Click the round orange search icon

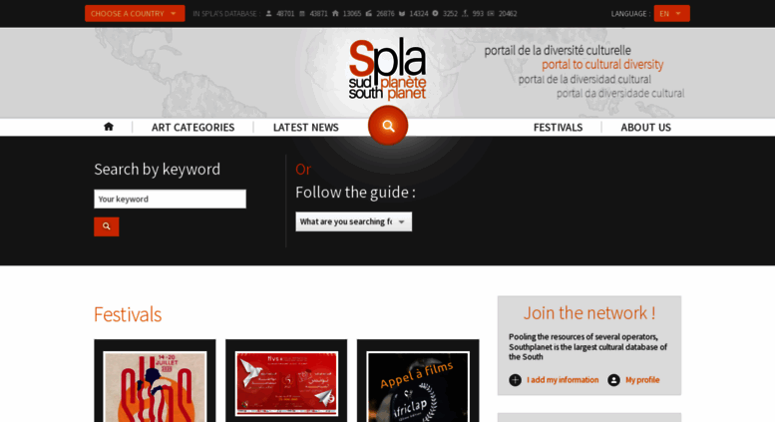[388, 126]
